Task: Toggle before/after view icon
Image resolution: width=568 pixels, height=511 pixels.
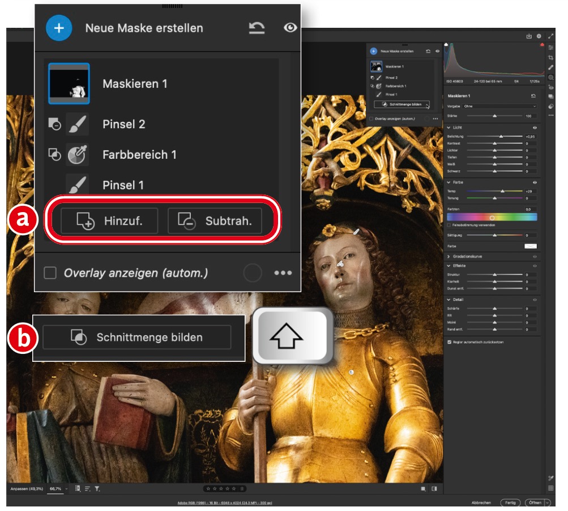Action: click(x=434, y=488)
